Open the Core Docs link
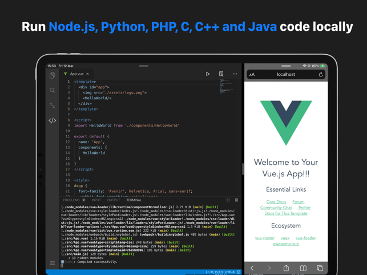367x275 pixels. click(x=276, y=202)
